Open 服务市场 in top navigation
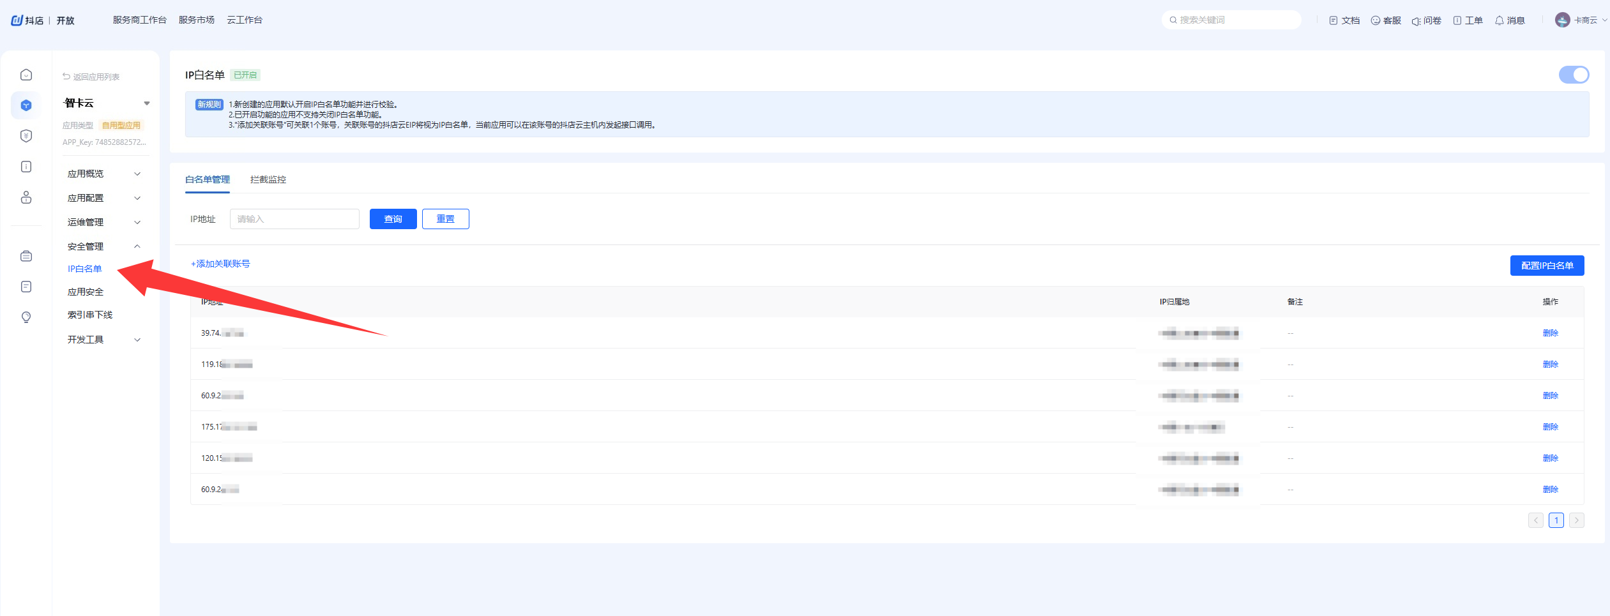This screenshot has width=1610, height=616. point(197,20)
